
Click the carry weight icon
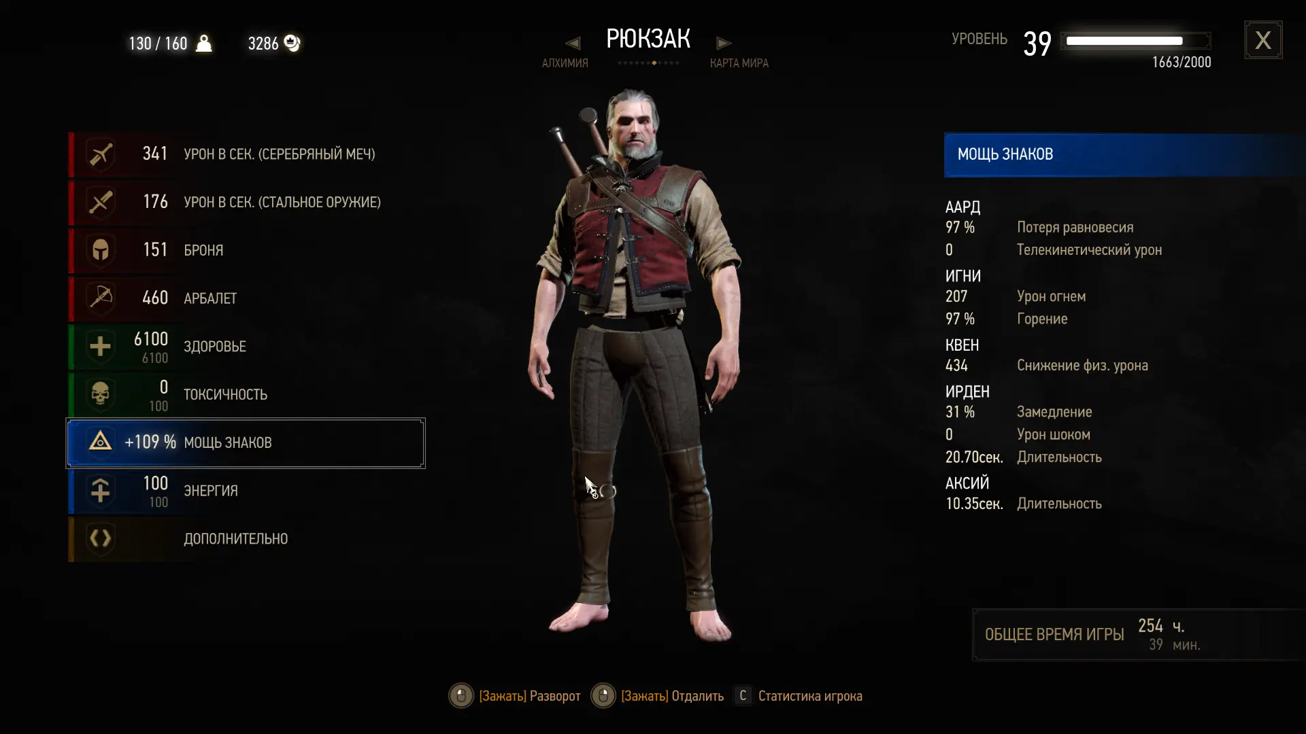pos(204,43)
